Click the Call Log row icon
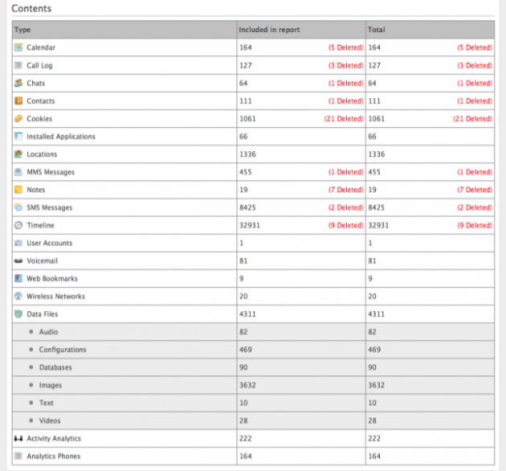506x471 pixels. [18, 65]
